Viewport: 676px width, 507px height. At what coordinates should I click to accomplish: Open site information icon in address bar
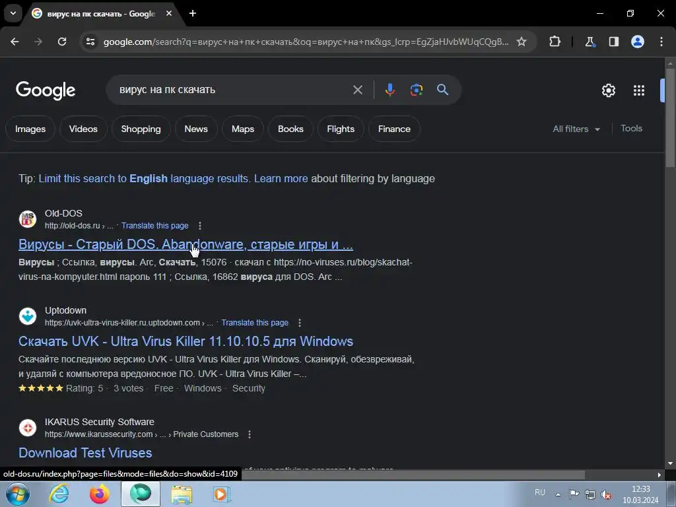[90, 42]
